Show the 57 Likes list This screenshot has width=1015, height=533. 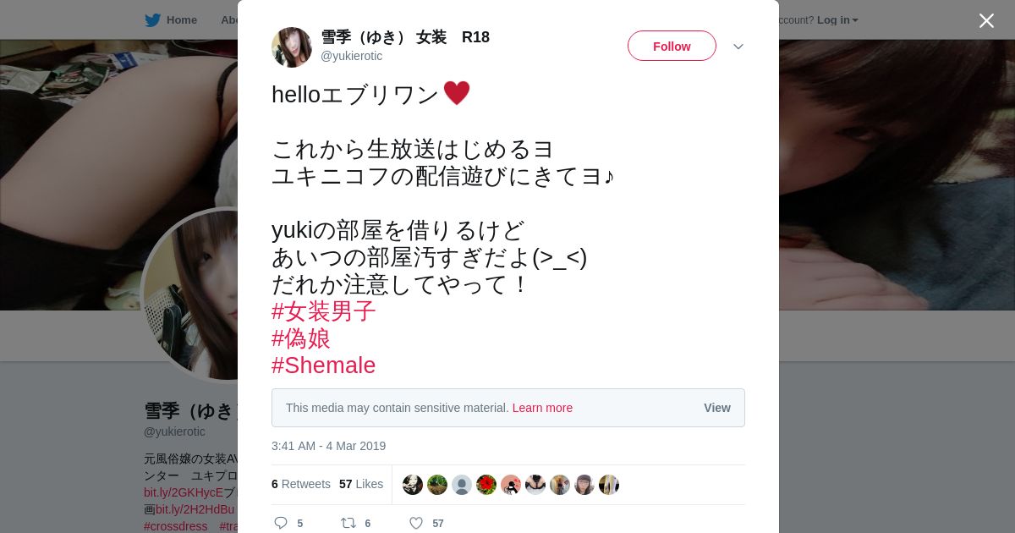[x=361, y=484]
